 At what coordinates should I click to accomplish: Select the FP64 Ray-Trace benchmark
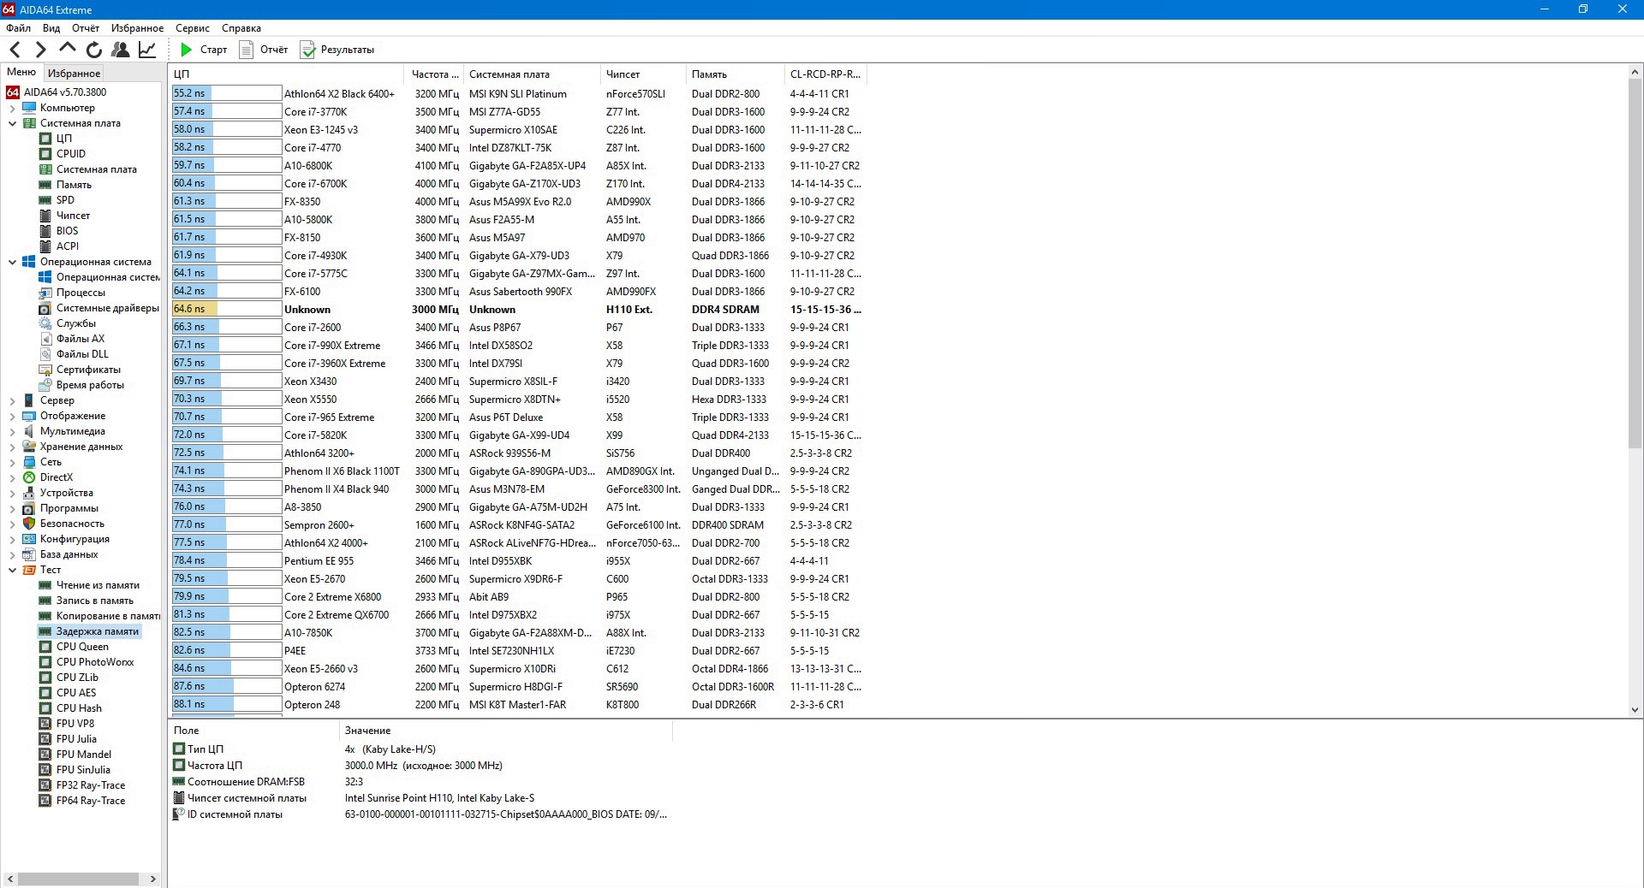(x=82, y=801)
